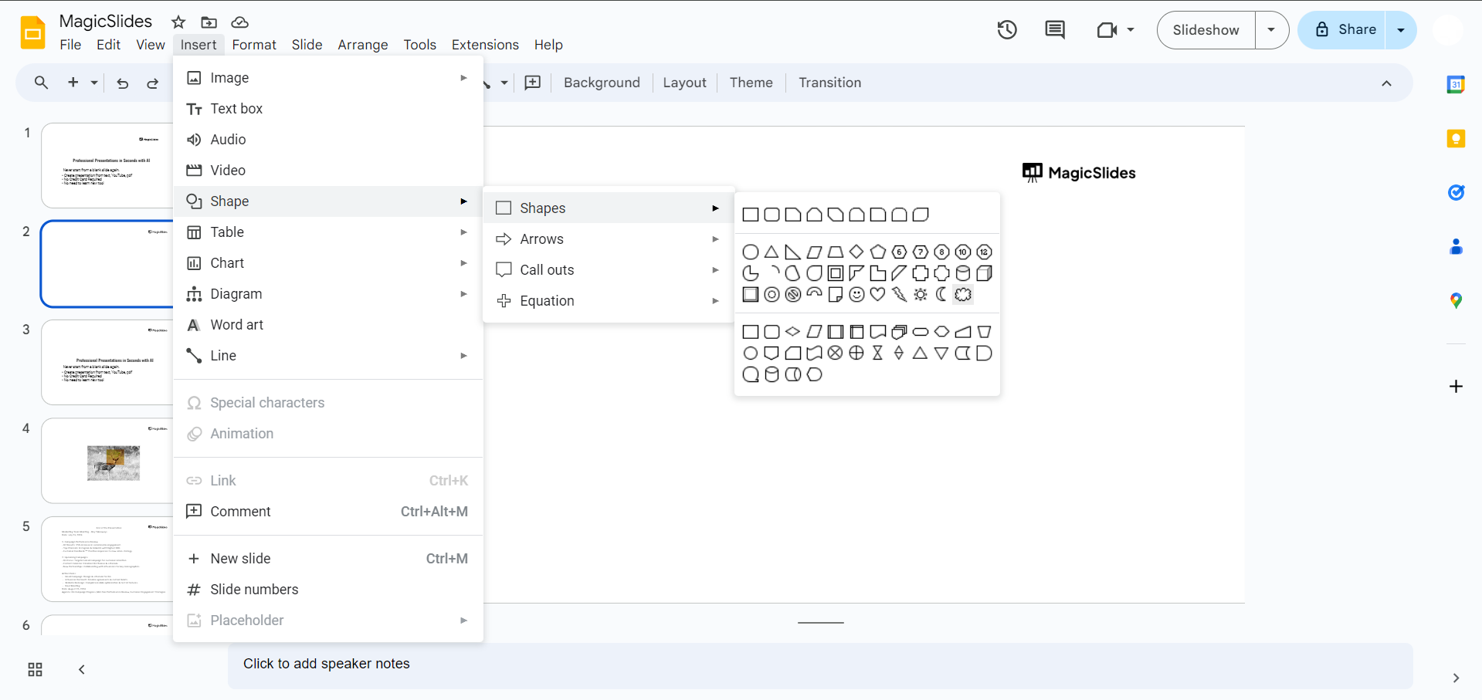The width and height of the screenshot is (1482, 700).
Task: Open Background settings
Action: pos(602,83)
